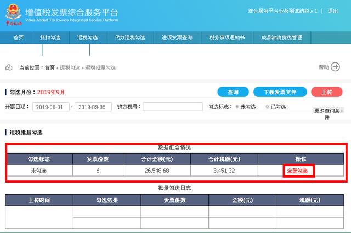Image resolution: width=351 pixels, height=233 pixels.
Task: Click the user name 综合服务平台业务测试纳税人1
Action: (x=283, y=11)
